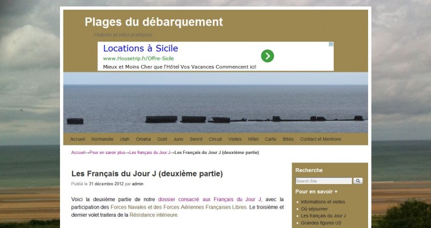Open Contact et Mentions page
This screenshot has width=431, height=228.
click(321, 139)
